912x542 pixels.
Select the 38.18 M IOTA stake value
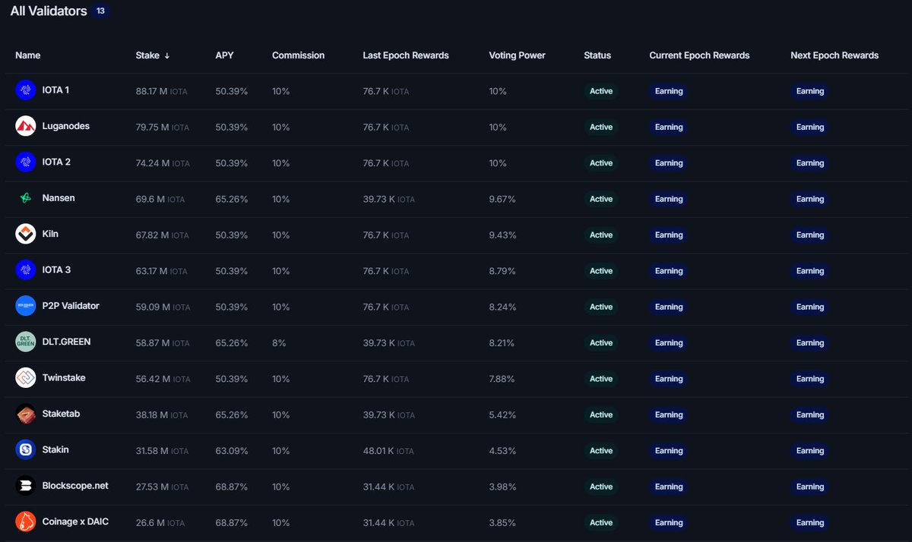162,415
